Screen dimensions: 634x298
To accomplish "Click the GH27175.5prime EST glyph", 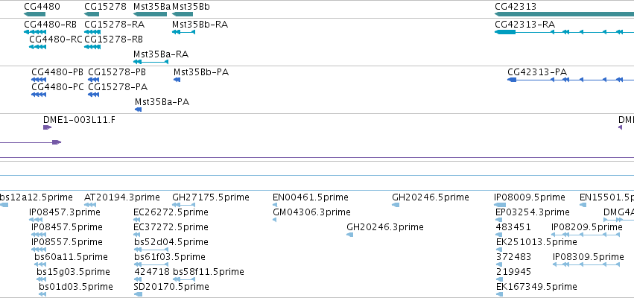I will (183, 205).
